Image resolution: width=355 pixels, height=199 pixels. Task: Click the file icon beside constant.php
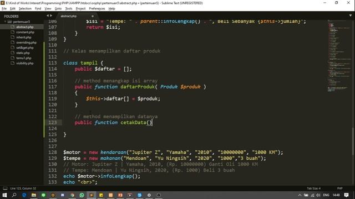point(13,32)
